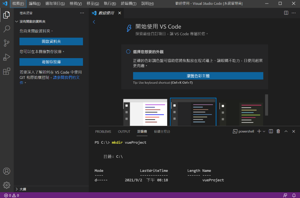This screenshot has height=198, width=300.
Task: Open the 移至(G) menu
Action: point(93,4)
